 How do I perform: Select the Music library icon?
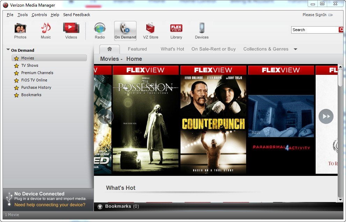point(45,31)
